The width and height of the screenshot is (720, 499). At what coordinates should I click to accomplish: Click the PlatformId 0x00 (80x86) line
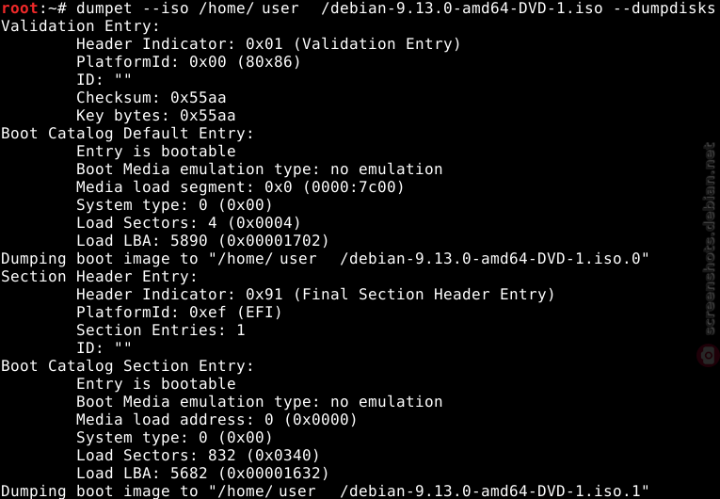pos(188,61)
